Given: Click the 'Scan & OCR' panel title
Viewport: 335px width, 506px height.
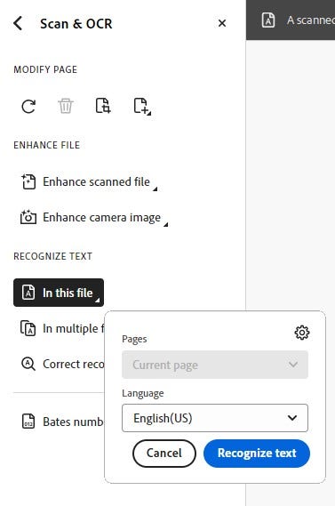Looking at the screenshot, I should [x=76, y=23].
